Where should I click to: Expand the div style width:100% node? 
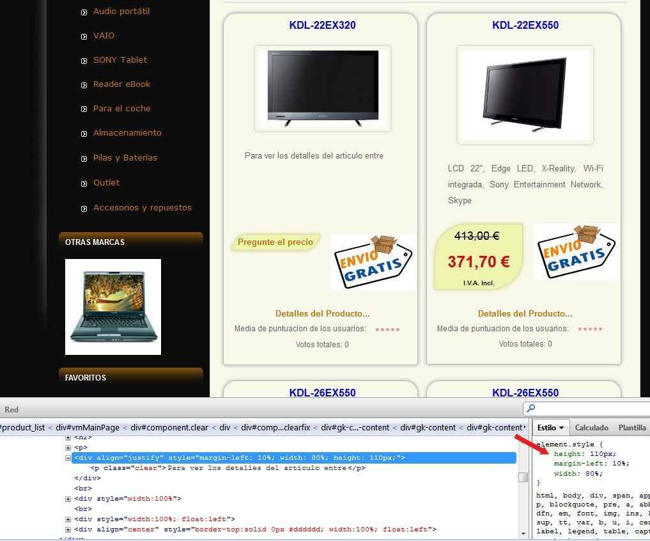tap(68, 499)
